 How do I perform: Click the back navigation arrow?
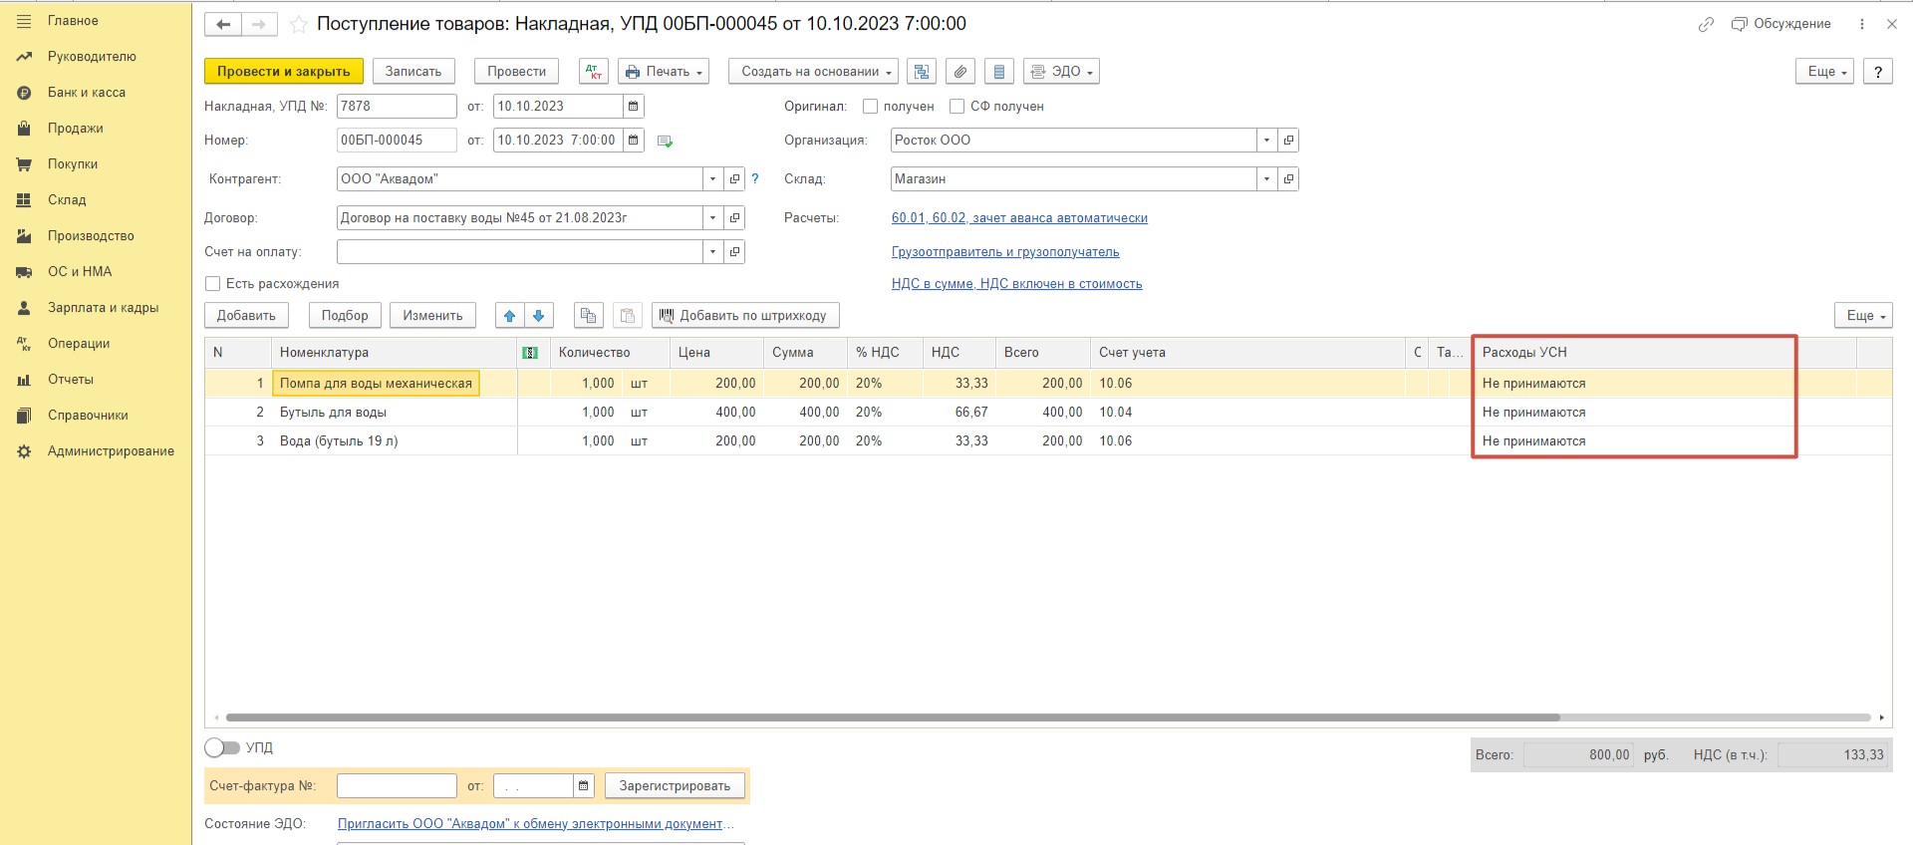tap(223, 25)
